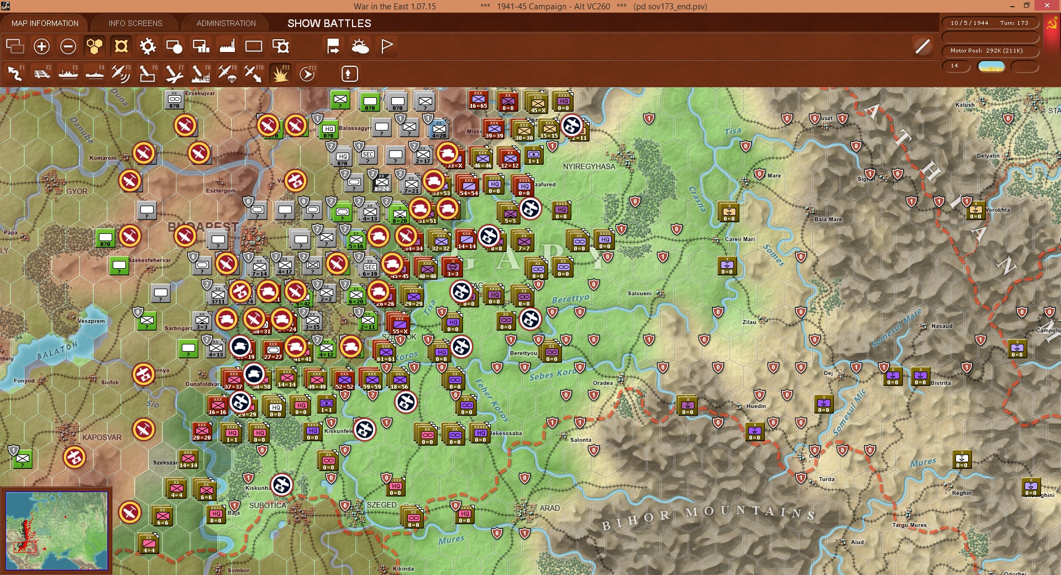Toggle the weather display icon
The height and width of the screenshot is (575, 1061).
pyautogui.click(x=360, y=46)
